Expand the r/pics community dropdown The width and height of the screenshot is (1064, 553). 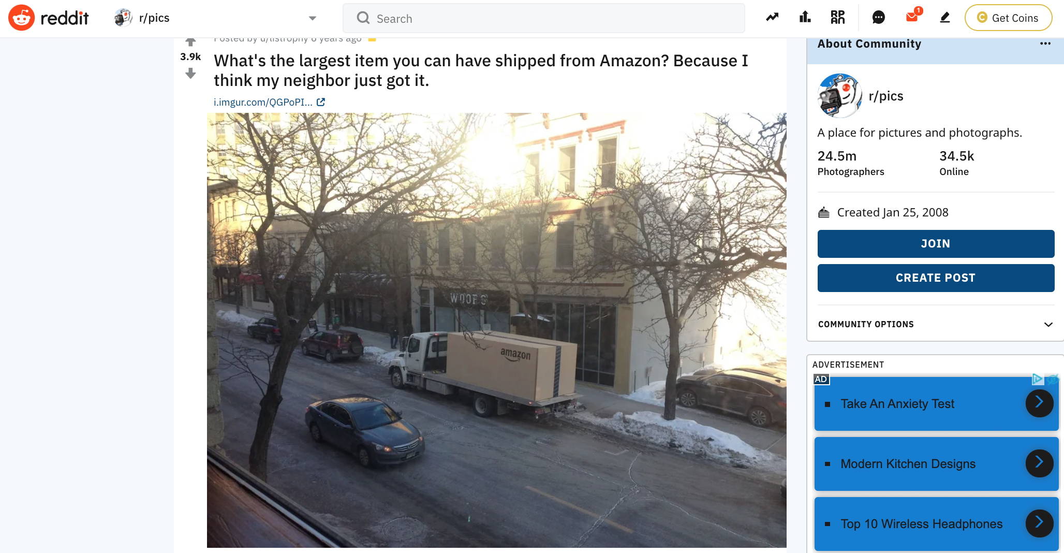[215, 18]
